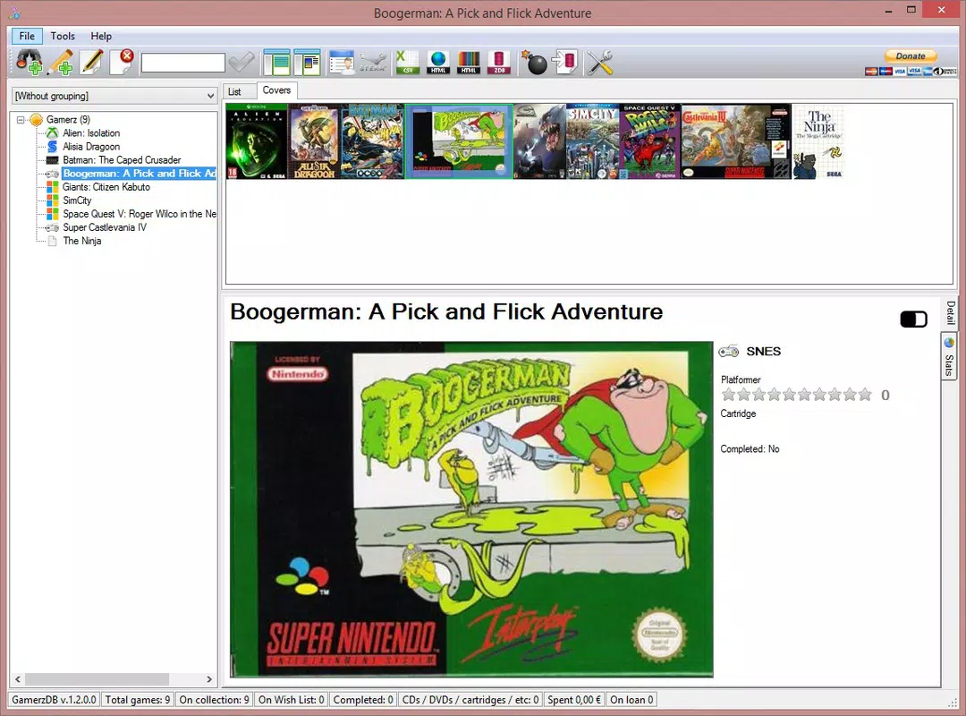The width and height of the screenshot is (966, 716).
Task: Select Batman: The Caped Crusader tree item
Action: coord(122,160)
